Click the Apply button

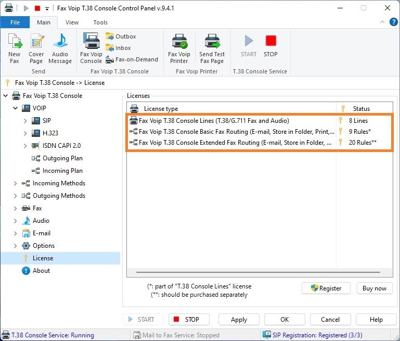click(239, 320)
